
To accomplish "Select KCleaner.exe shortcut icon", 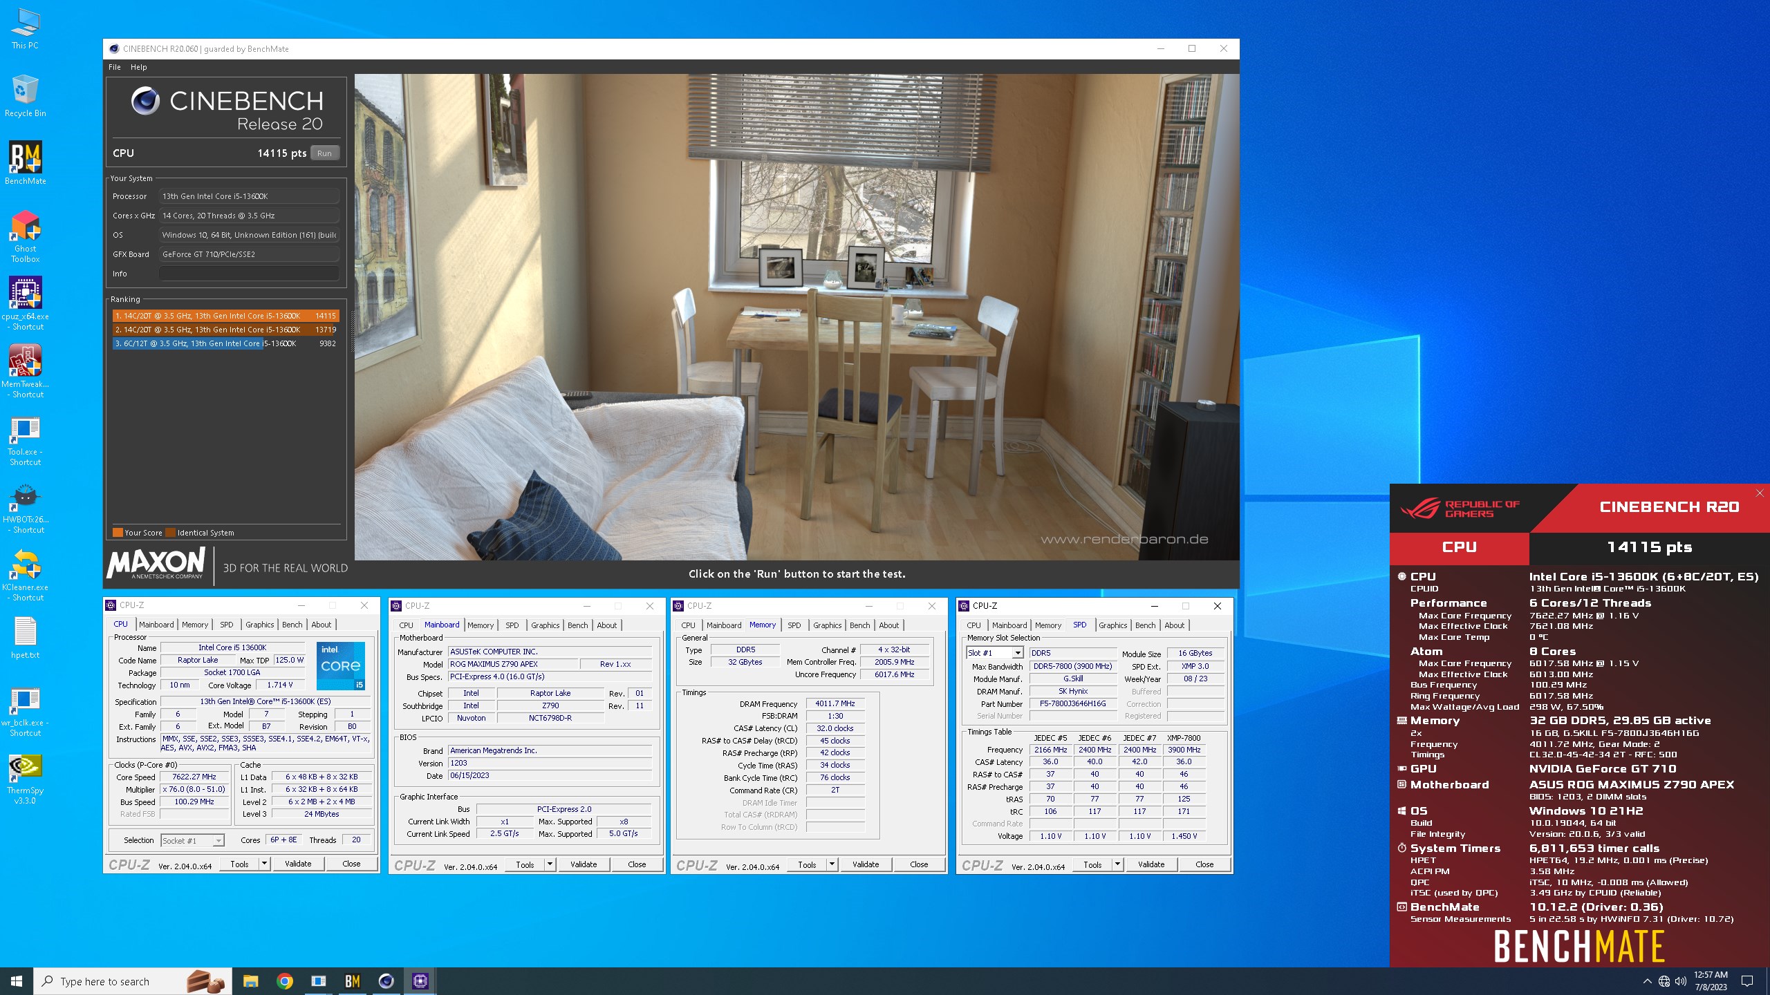I will (25, 575).
